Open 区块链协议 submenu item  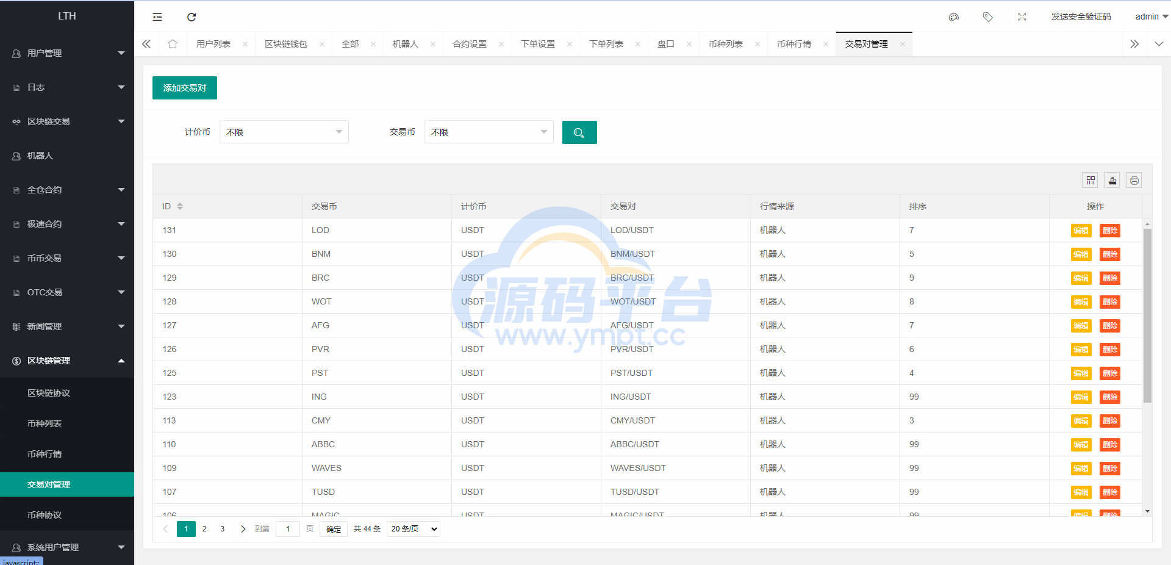67,393
